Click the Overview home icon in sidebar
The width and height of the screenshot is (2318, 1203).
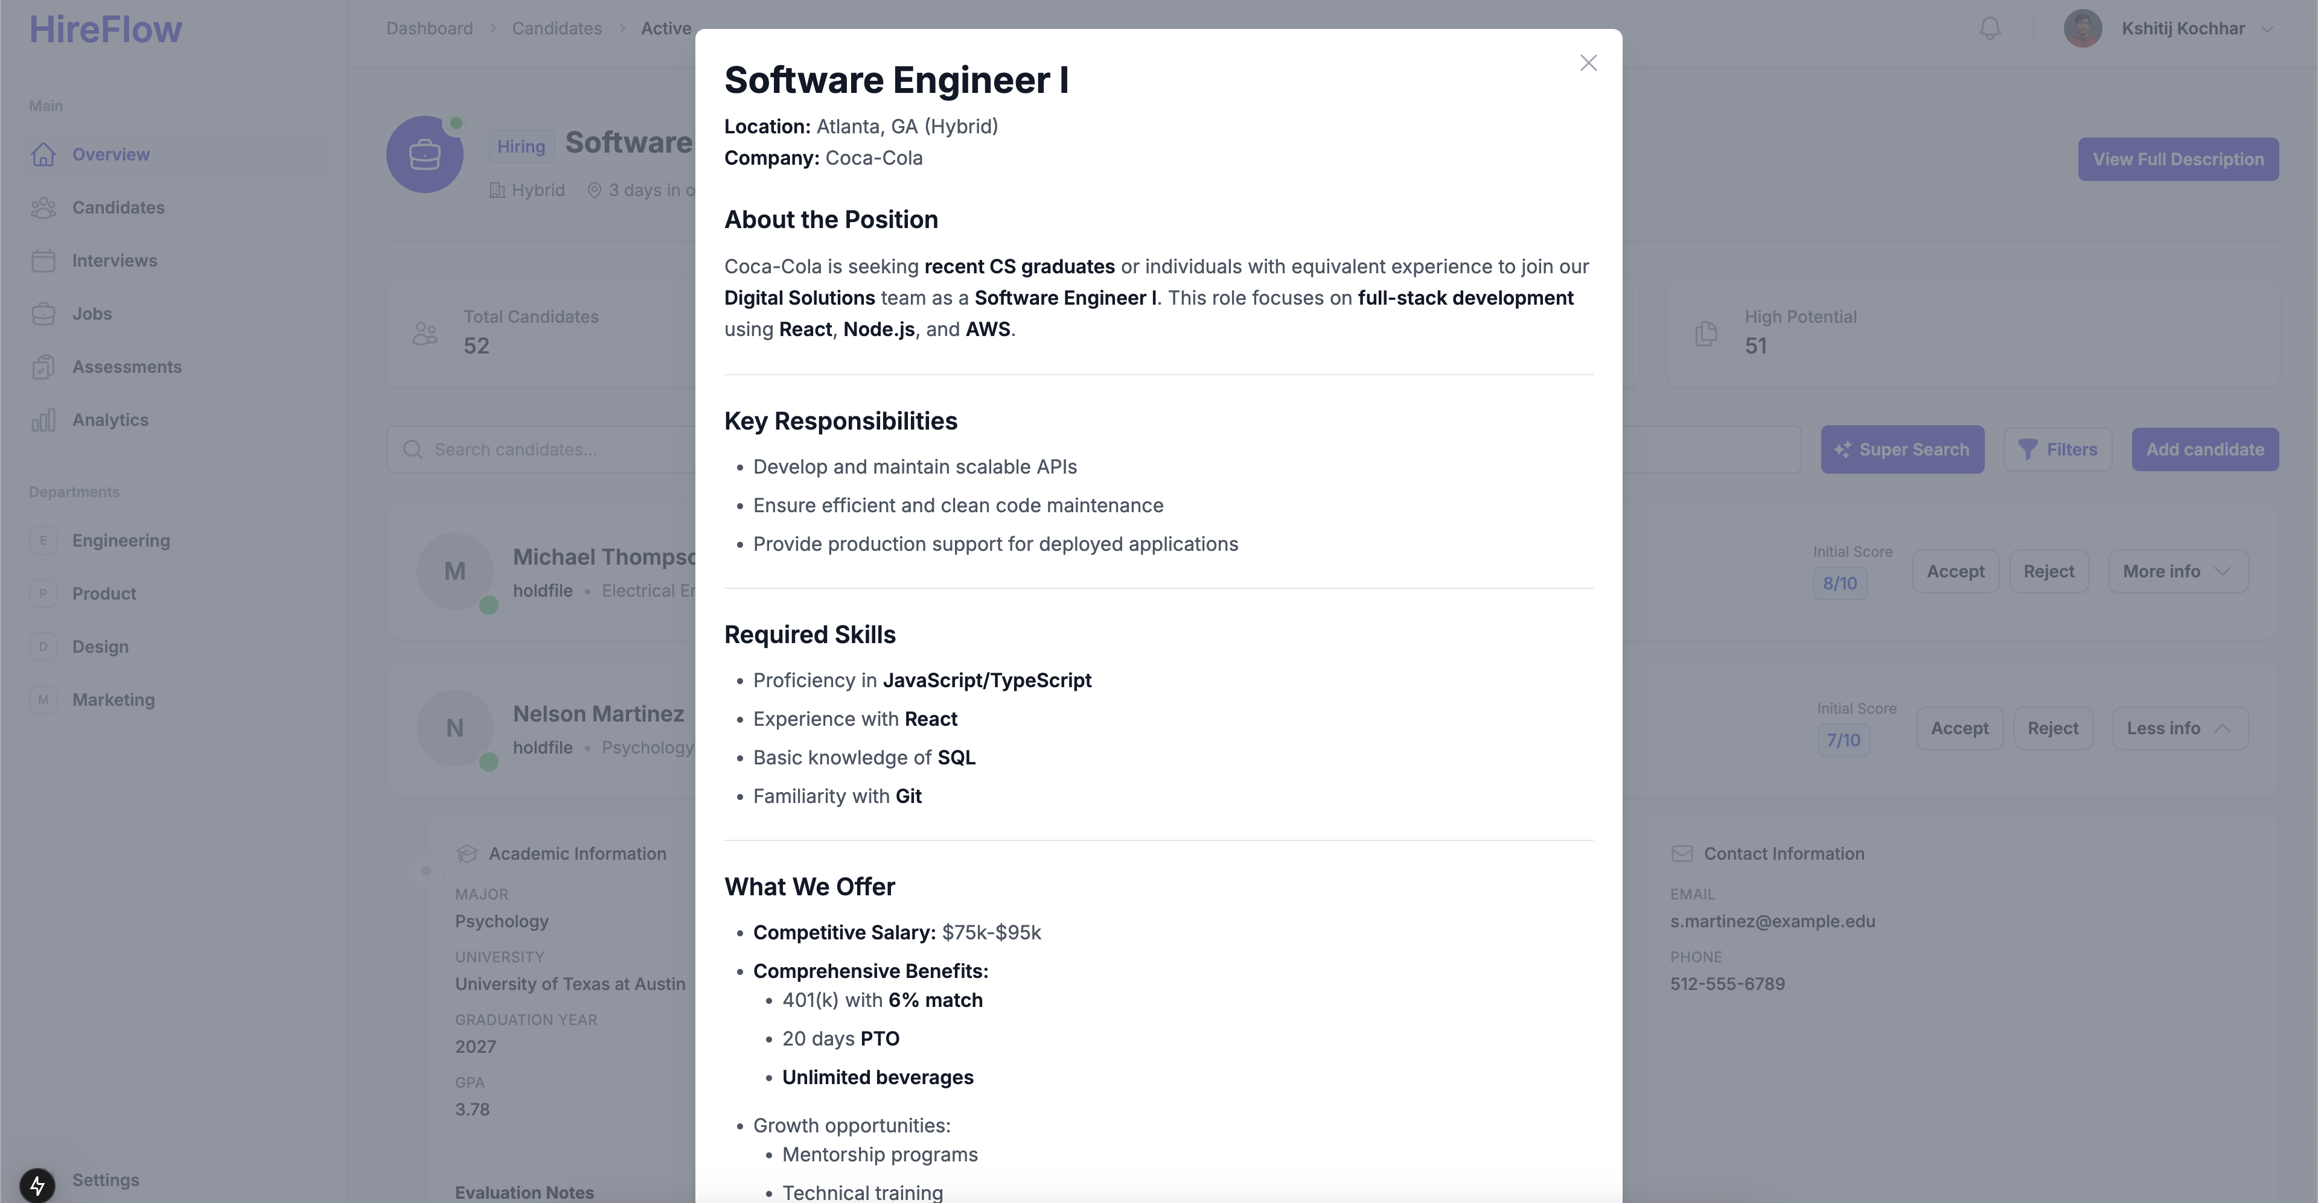click(43, 154)
